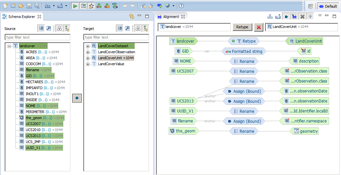The height and width of the screenshot is (175, 341).
Task: Toggle the list layout button in Target toolbar
Action: pyautogui.click(x=120, y=28)
